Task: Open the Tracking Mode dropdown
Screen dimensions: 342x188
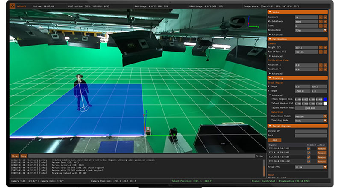Action: [311, 121]
